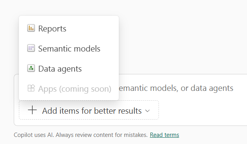Click the Reports bar chart icon
The image size is (247, 144).
(x=31, y=28)
